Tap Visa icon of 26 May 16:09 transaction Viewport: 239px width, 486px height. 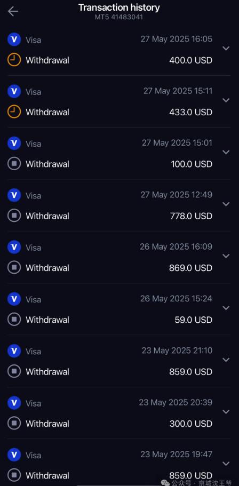(x=14, y=247)
